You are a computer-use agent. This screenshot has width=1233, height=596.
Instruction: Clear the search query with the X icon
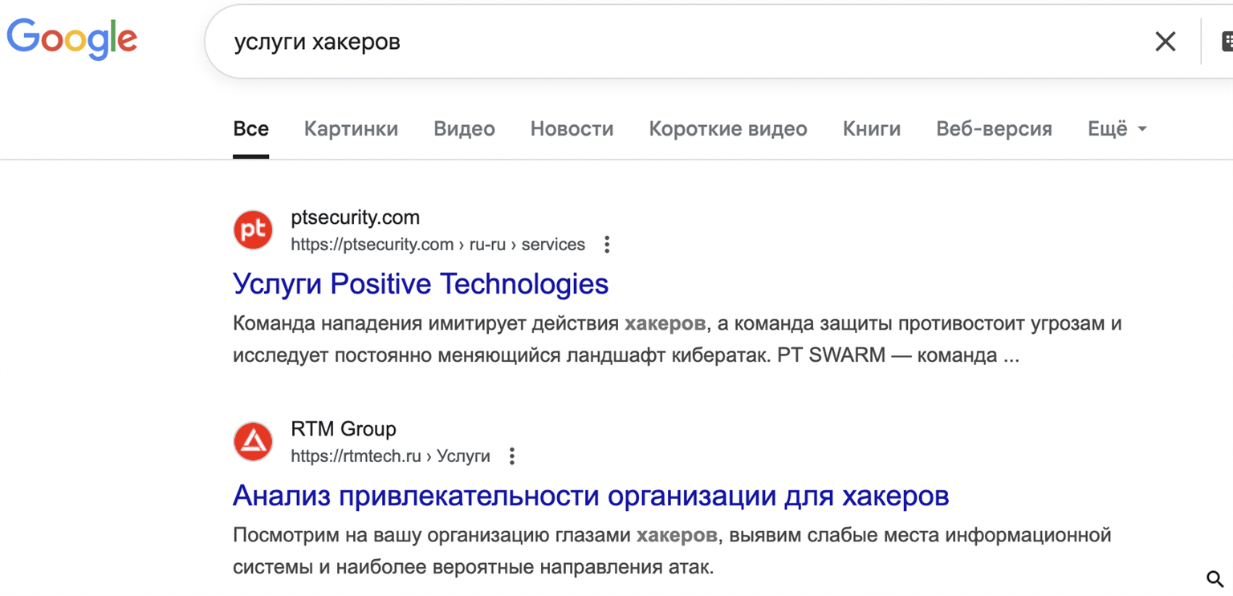pos(1165,42)
